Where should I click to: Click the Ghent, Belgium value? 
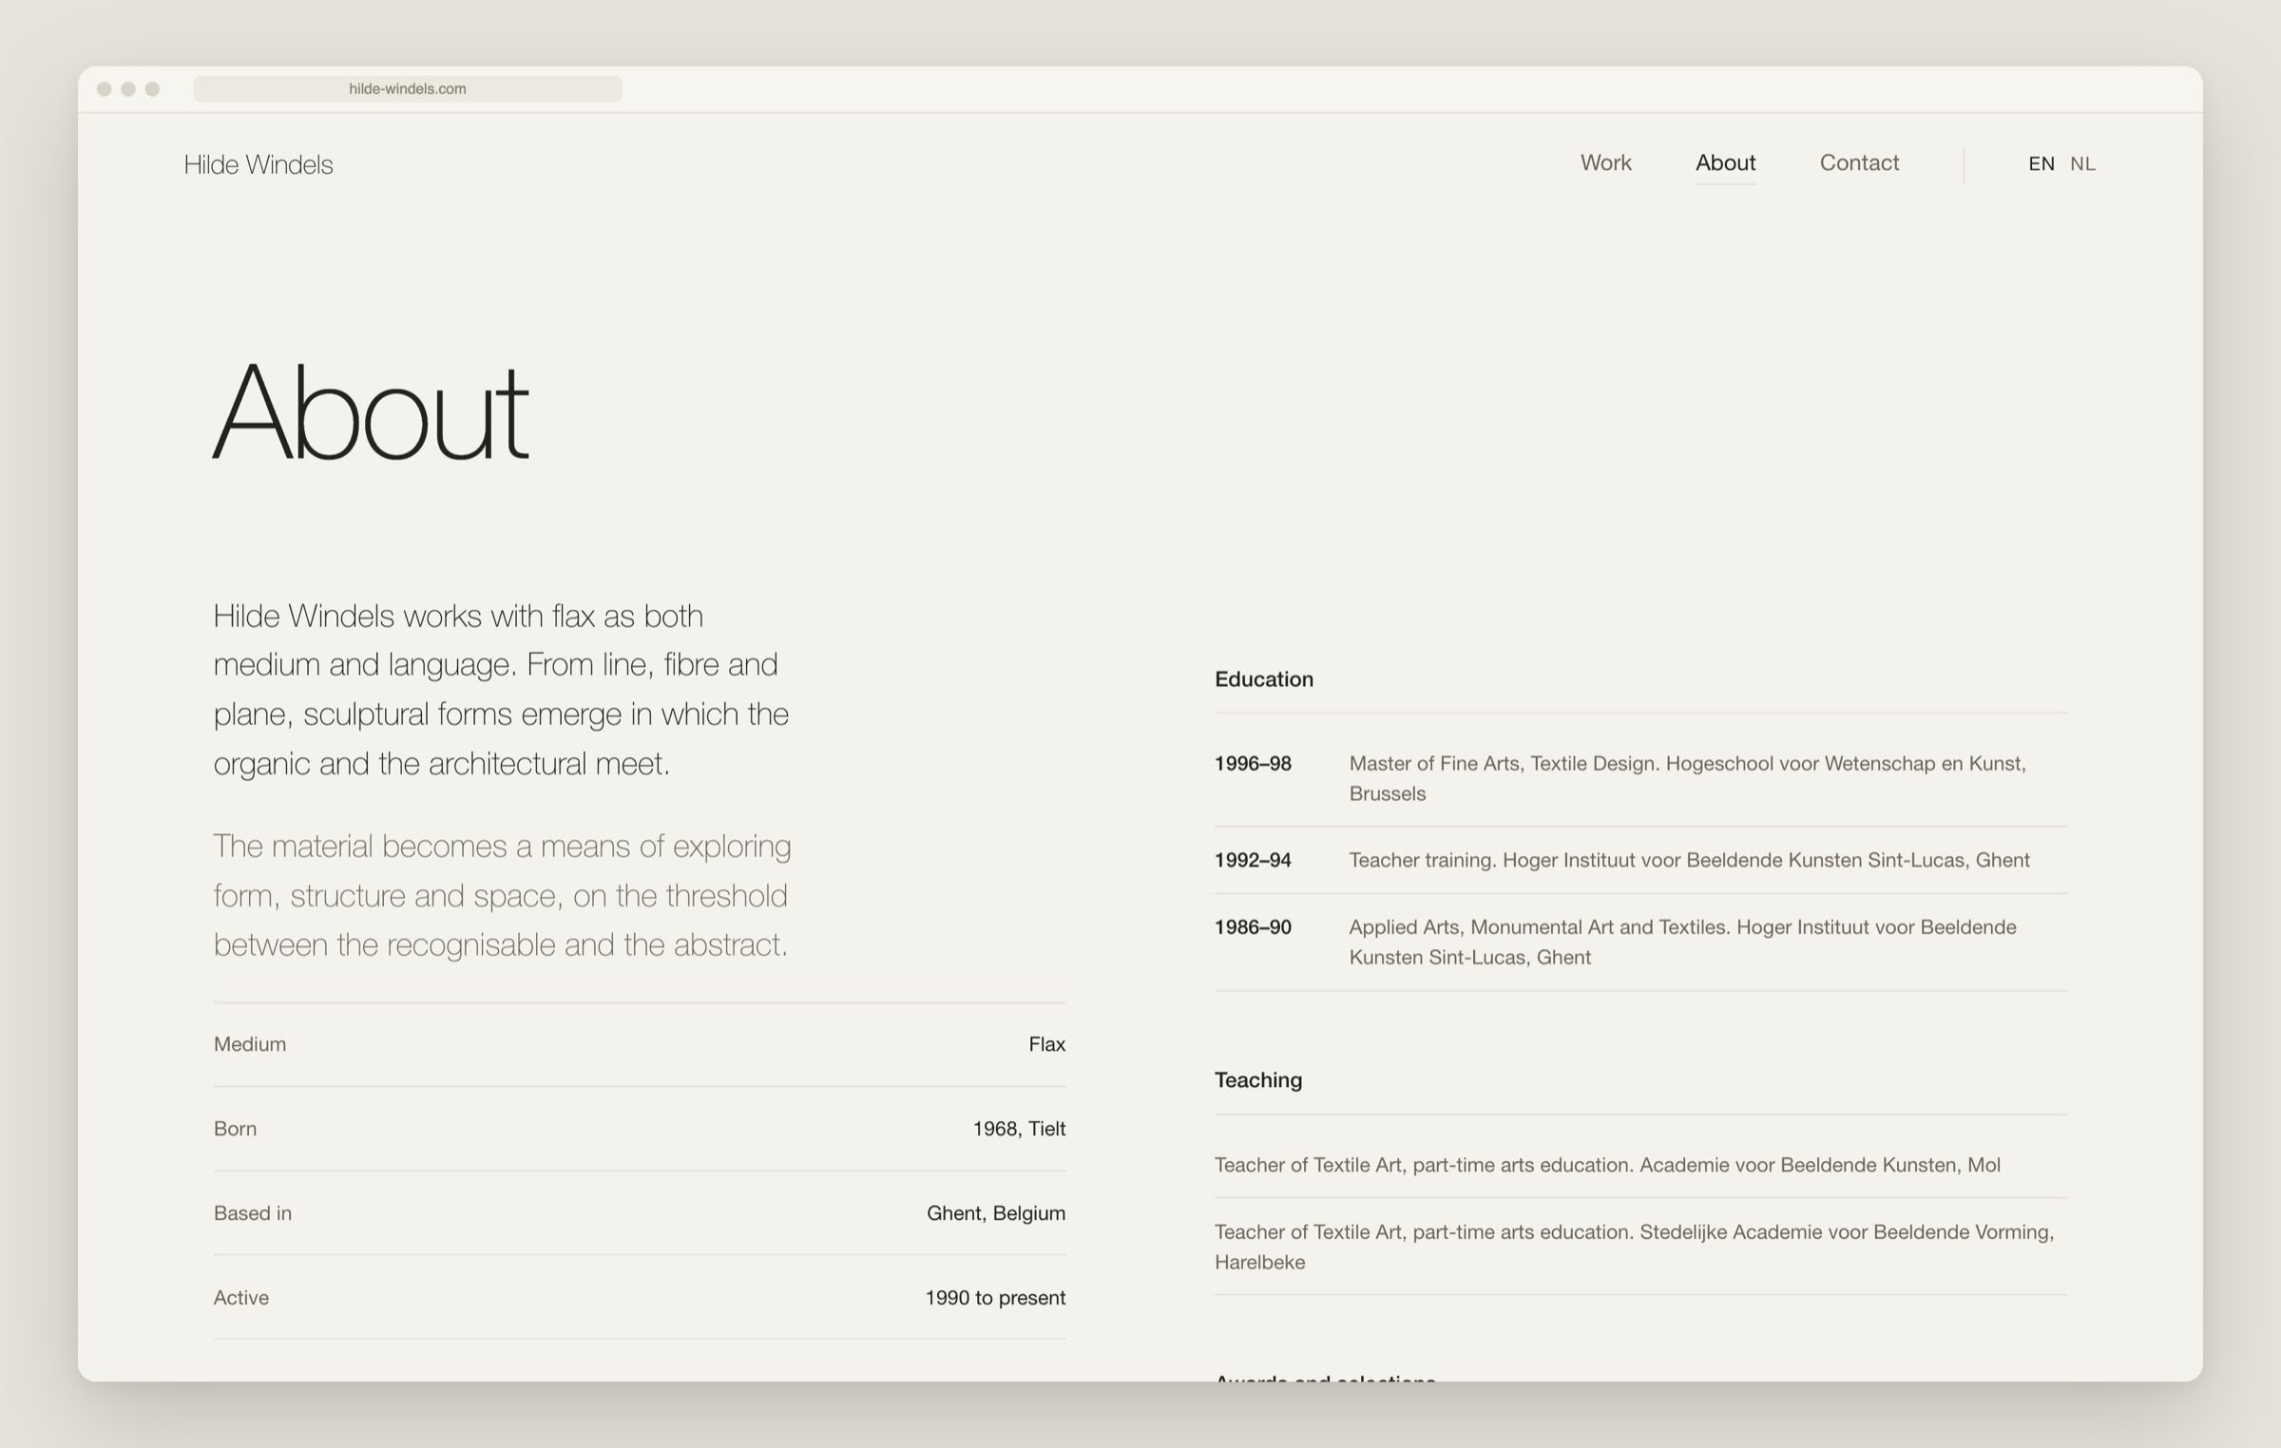click(995, 1212)
